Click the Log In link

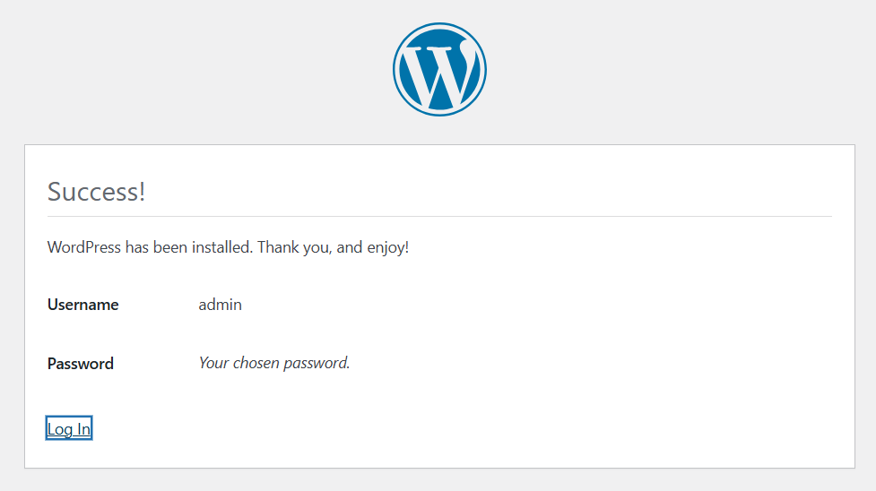pos(68,429)
